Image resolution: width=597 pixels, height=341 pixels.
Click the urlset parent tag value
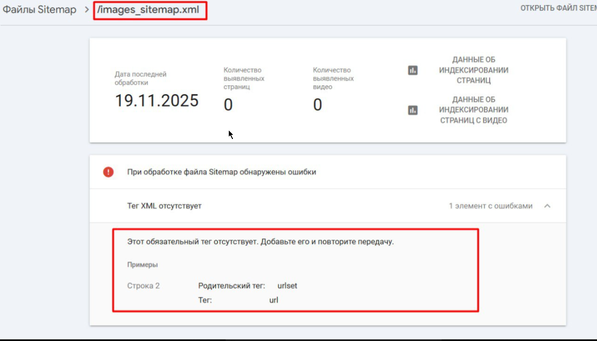tap(287, 286)
